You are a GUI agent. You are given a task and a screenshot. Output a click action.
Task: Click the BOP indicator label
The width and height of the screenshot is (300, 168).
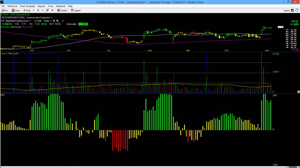coord(3,95)
